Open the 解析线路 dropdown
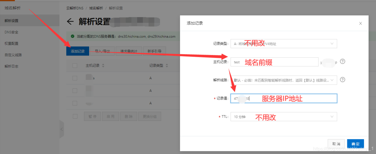Screen dimensions: 376x154 284,80
